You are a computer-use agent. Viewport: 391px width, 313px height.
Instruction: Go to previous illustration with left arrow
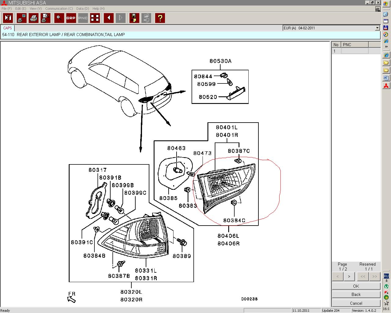click(108, 18)
